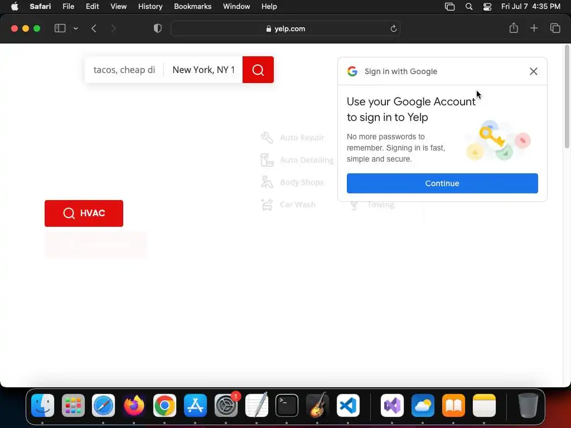Viewport: 571px width, 428px height.
Task: Show the tab overview
Action: [555, 28]
